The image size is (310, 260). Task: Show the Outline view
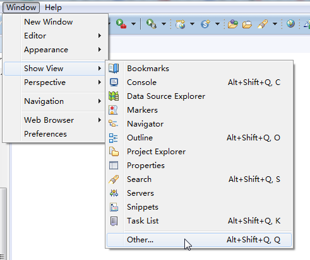click(x=199, y=138)
